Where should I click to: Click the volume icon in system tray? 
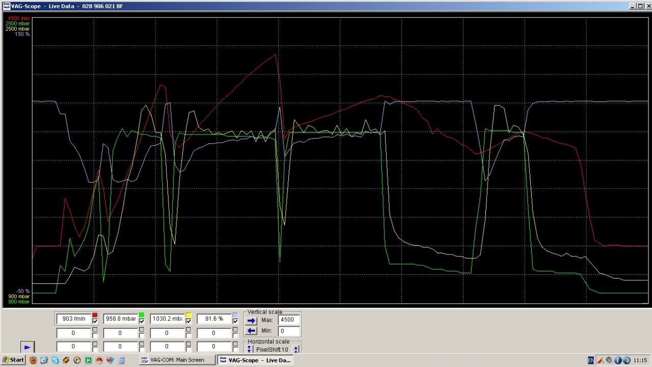point(609,360)
